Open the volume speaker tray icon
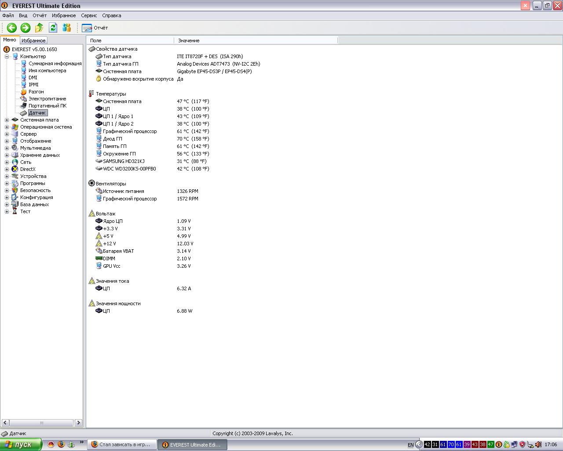 click(538, 444)
